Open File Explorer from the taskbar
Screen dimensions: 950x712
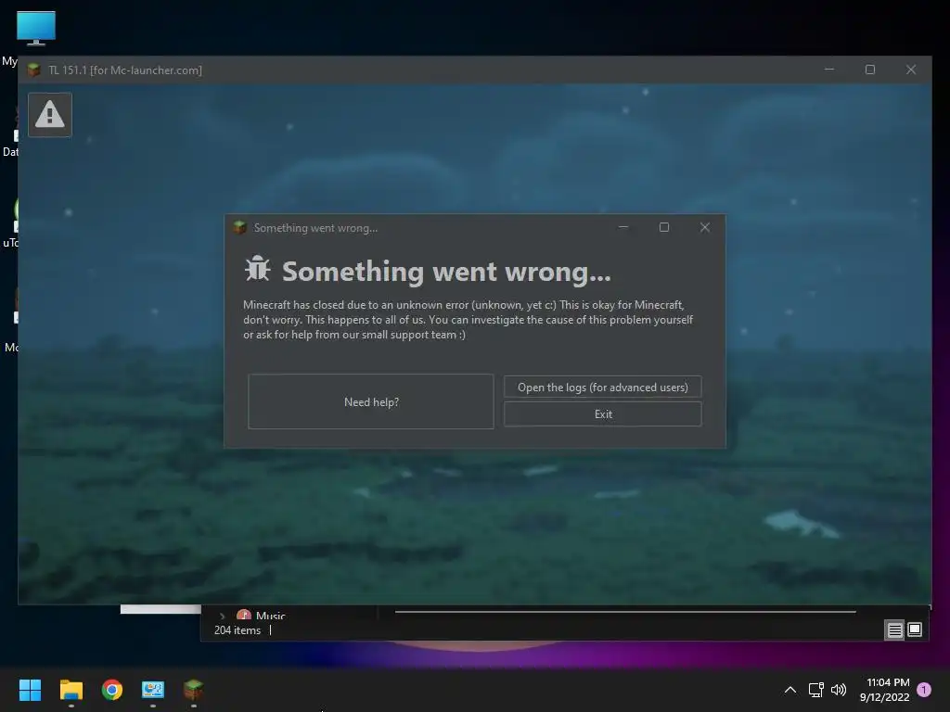point(71,690)
